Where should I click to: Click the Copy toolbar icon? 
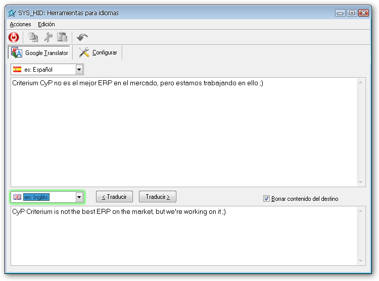tap(33, 37)
